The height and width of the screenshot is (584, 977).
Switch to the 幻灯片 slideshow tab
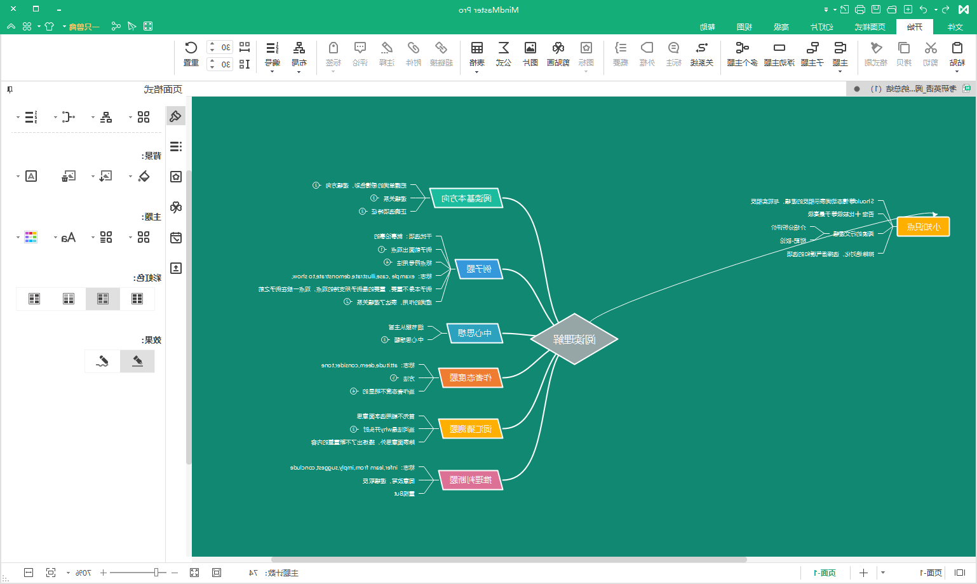click(x=821, y=27)
